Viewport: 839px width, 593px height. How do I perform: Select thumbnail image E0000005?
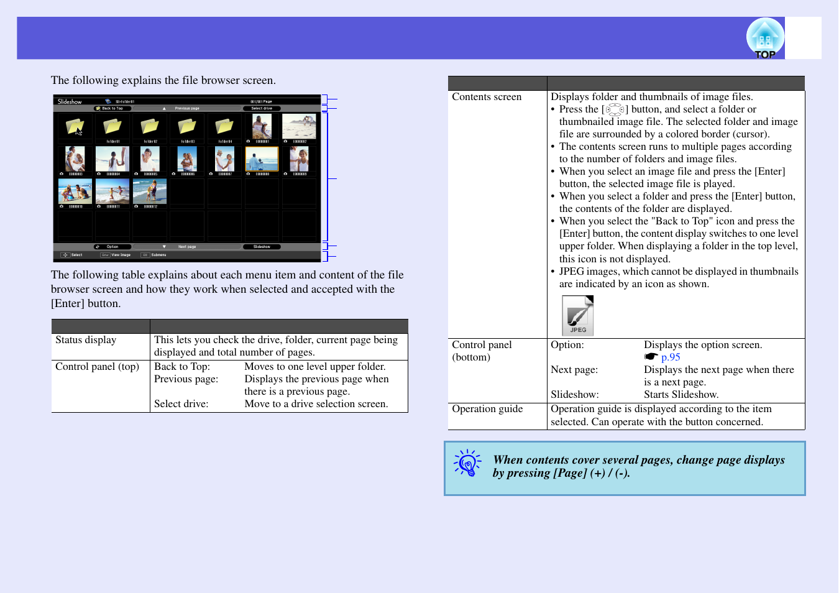point(150,159)
